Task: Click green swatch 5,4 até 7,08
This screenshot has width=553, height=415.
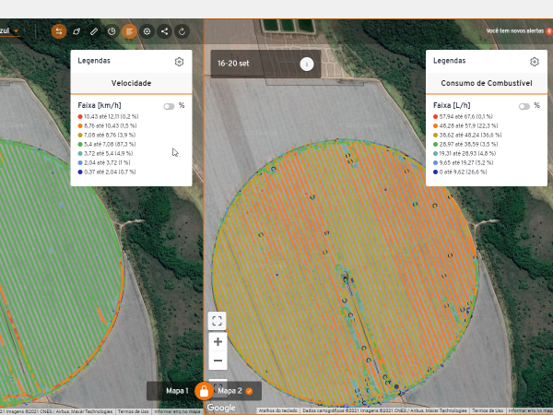Action: [80, 144]
